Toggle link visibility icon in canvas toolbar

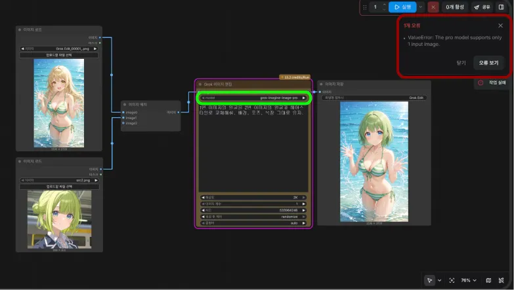point(502,280)
